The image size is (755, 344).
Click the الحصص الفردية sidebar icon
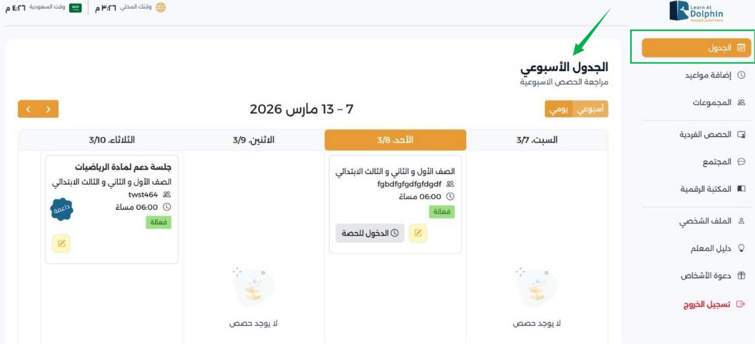pos(741,135)
